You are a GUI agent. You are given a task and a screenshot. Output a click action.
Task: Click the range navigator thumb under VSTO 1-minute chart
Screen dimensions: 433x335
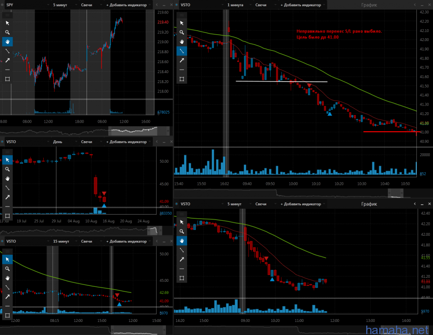tap(396, 193)
